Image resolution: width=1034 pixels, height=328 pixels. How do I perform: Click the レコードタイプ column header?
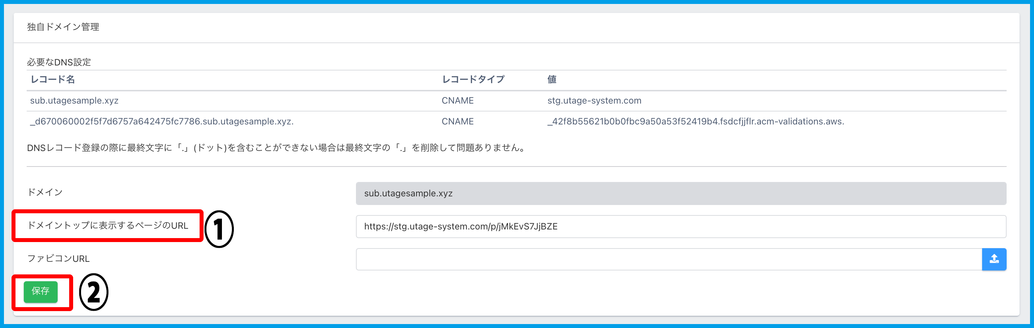pos(473,80)
